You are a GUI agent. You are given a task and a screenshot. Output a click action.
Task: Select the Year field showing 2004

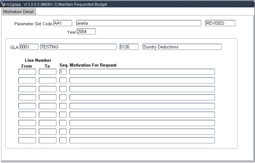(86, 31)
